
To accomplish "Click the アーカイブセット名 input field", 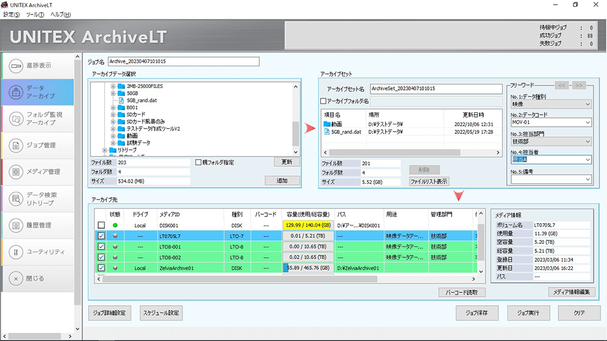I will (436, 89).
